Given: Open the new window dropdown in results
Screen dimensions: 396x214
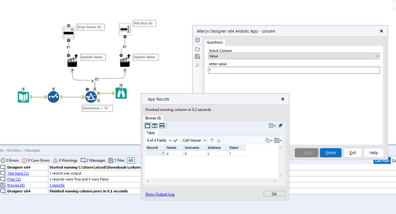Looking at the screenshot, I should click(272, 125).
